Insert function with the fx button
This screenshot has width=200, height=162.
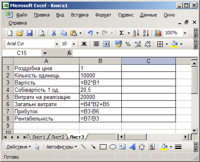tap(69, 53)
